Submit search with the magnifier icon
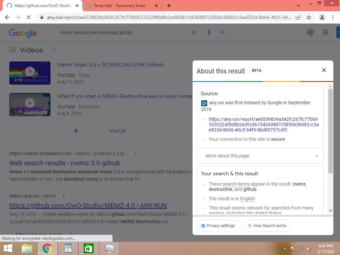The width and height of the screenshot is (340, 255). point(222,33)
